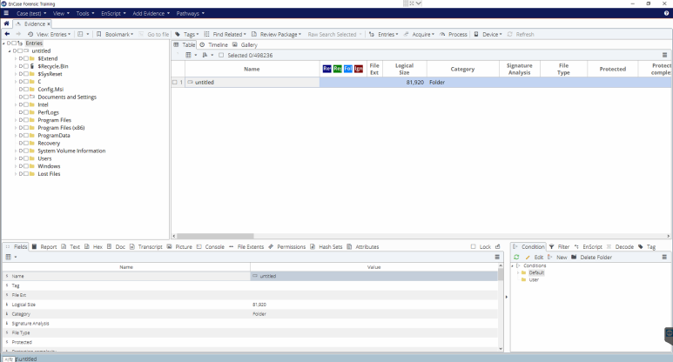Check the Recovery folder checkbox
Screen dimensions: 673x362
point(26,143)
